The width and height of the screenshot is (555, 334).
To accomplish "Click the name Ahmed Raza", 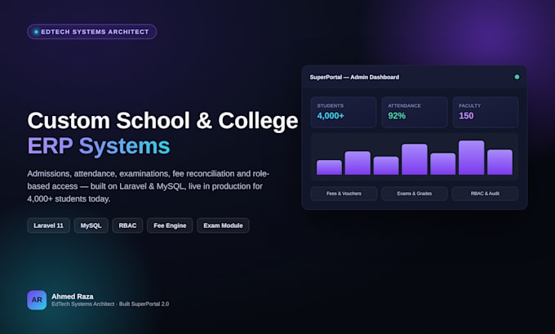I will (x=73, y=296).
